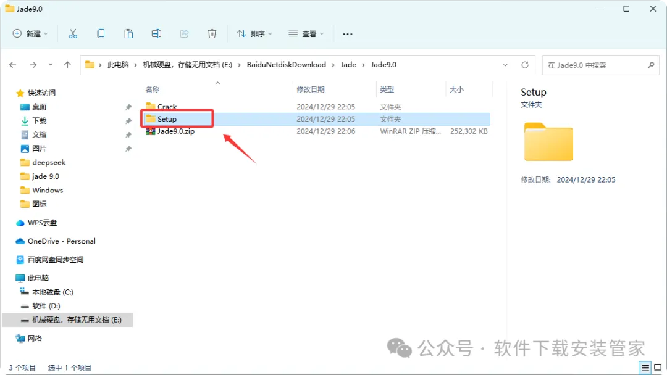Click the E: drive breadcrumb segment
667x375 pixels.
188,65
